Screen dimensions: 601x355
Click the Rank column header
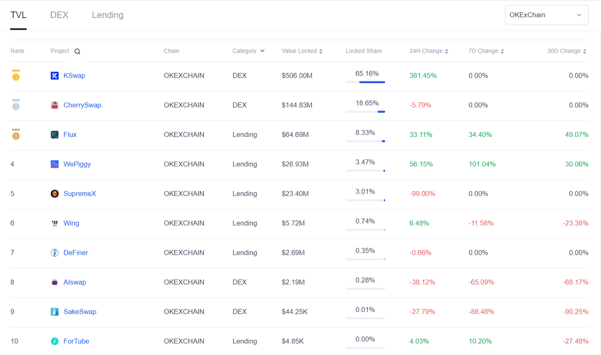click(x=17, y=51)
